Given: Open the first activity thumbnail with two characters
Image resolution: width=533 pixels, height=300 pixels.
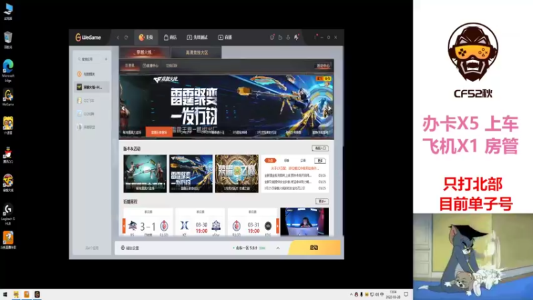Looking at the screenshot, I should pyautogui.click(x=145, y=173).
